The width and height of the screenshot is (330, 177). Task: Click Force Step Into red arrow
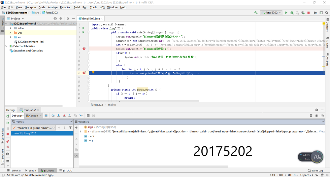tap(64, 116)
